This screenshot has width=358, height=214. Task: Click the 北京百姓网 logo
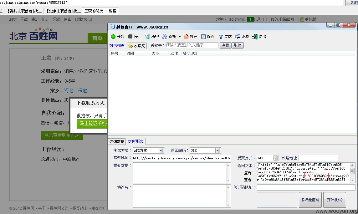pos(33,34)
